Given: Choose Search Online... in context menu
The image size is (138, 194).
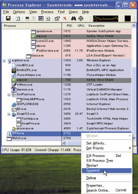Looking at the screenshot, I should [x=107, y=190].
